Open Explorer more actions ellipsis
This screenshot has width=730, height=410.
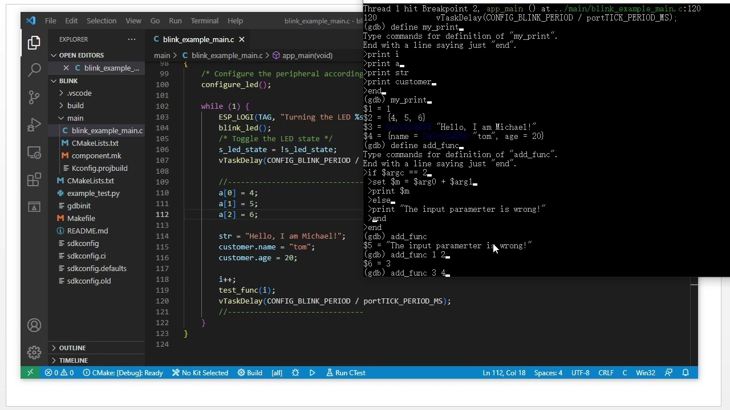click(x=132, y=39)
